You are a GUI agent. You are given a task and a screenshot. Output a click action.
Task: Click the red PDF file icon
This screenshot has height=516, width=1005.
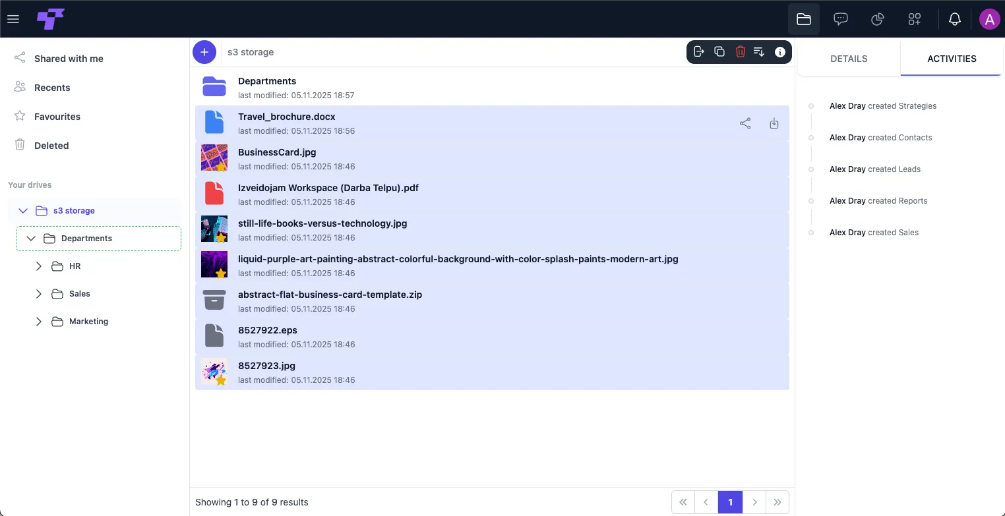214,194
